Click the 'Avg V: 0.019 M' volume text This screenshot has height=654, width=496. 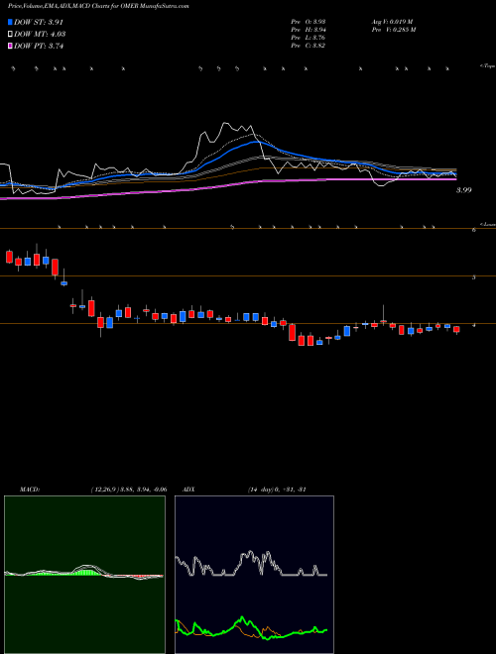click(392, 22)
